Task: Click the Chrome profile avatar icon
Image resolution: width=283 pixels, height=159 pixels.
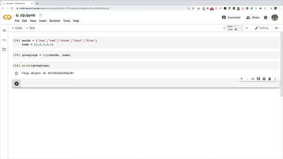Action: pyautogui.click(x=275, y=8)
